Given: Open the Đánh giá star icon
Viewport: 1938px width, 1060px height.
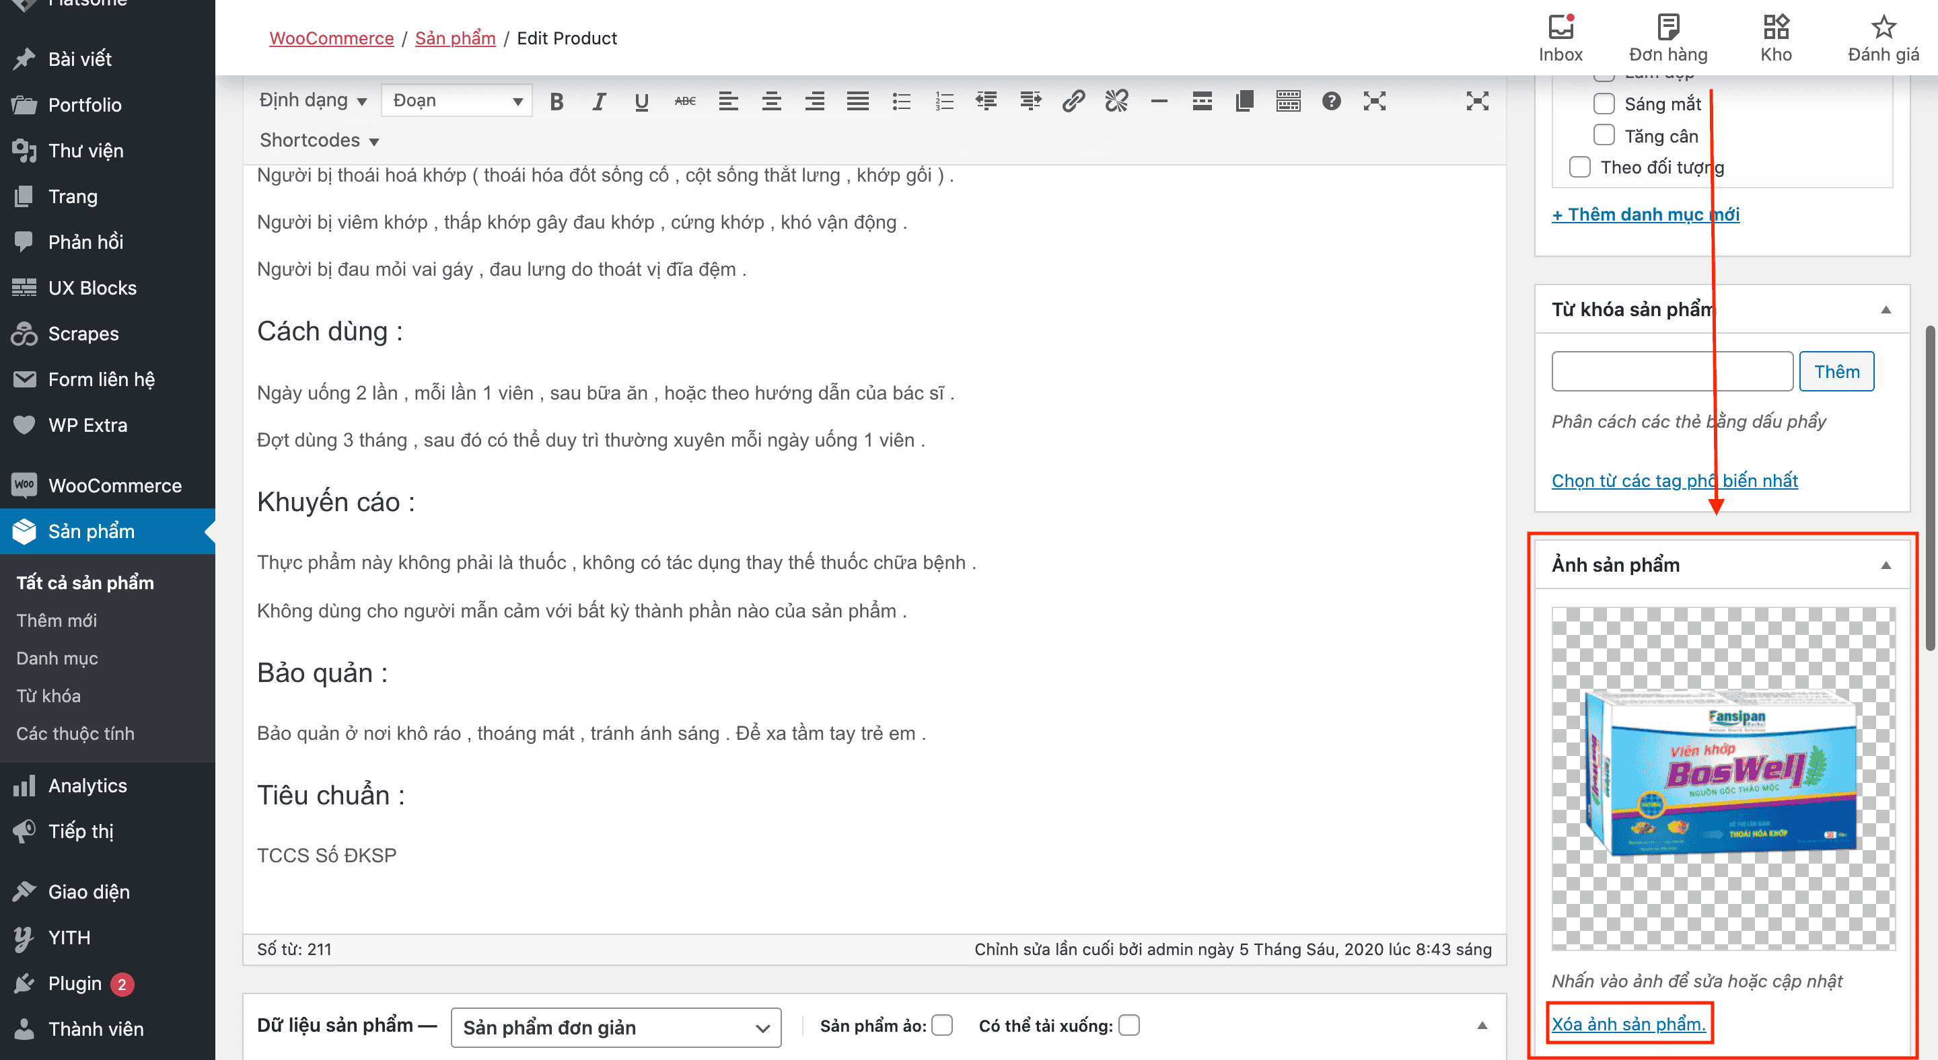Looking at the screenshot, I should [1883, 38].
